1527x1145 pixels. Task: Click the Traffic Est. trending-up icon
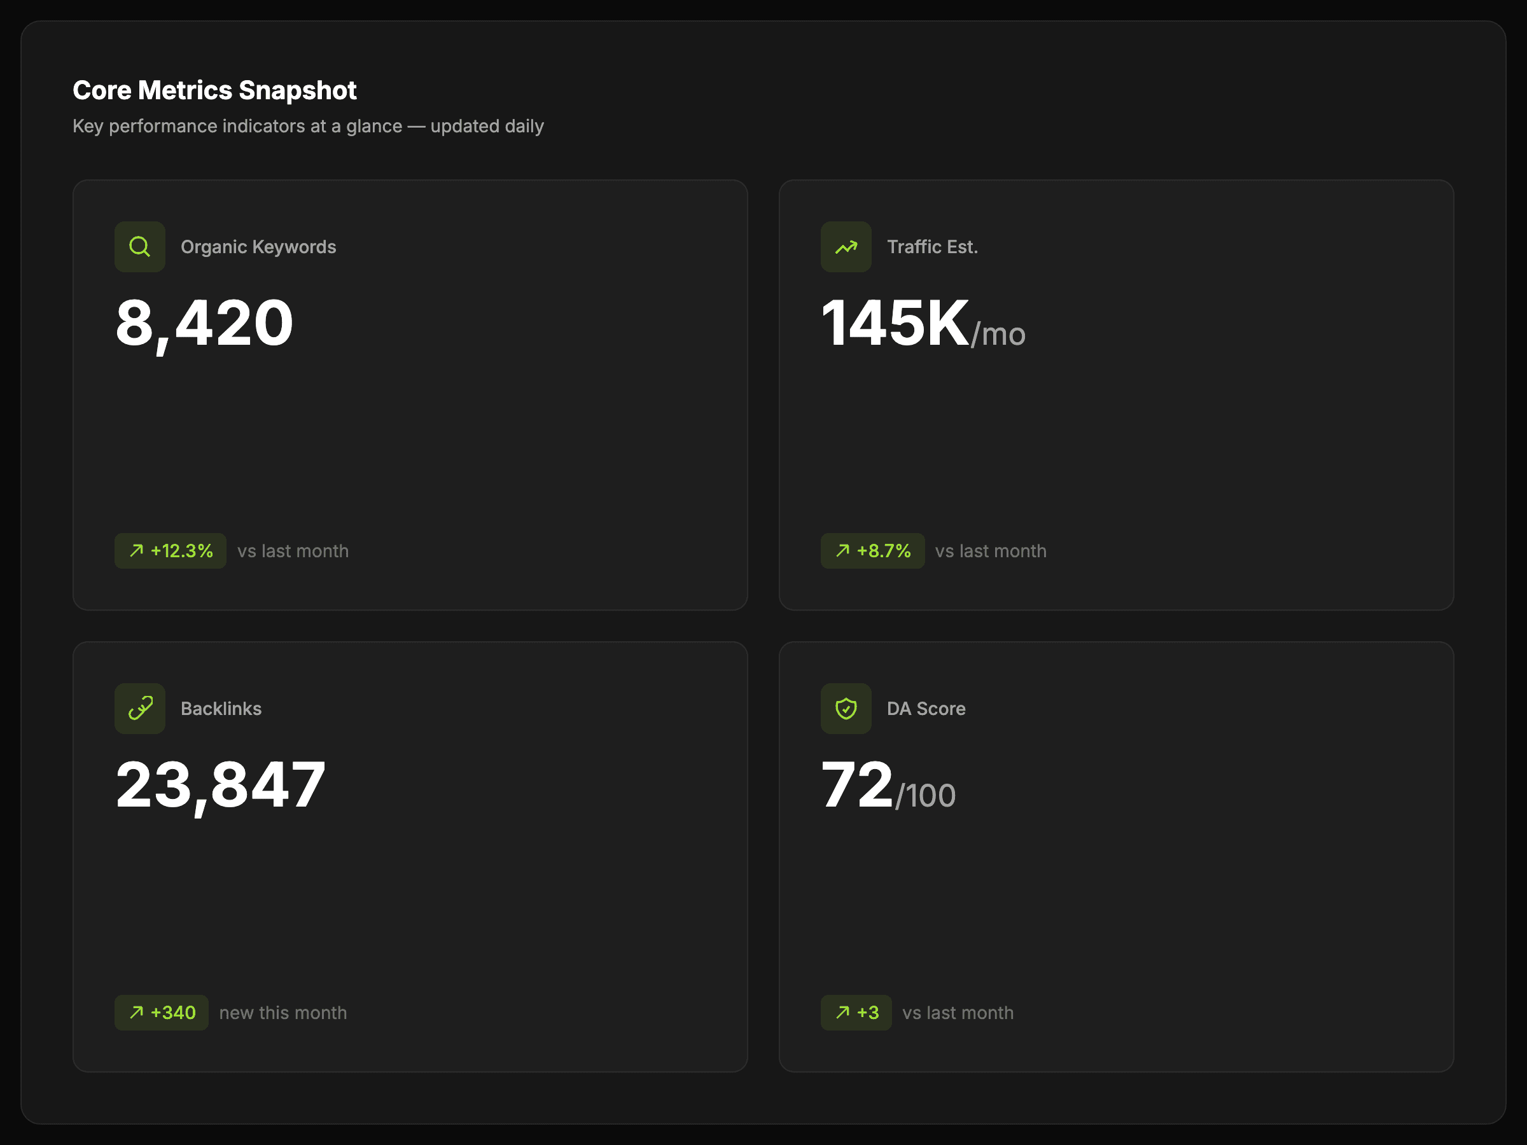(846, 246)
